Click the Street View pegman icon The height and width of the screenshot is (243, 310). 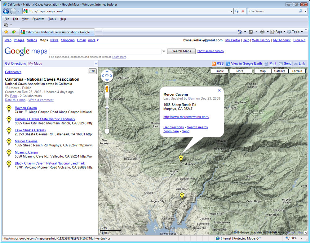coord(107,89)
